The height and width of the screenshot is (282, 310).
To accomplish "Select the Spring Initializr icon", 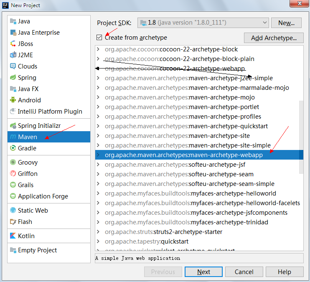I will [13, 126].
